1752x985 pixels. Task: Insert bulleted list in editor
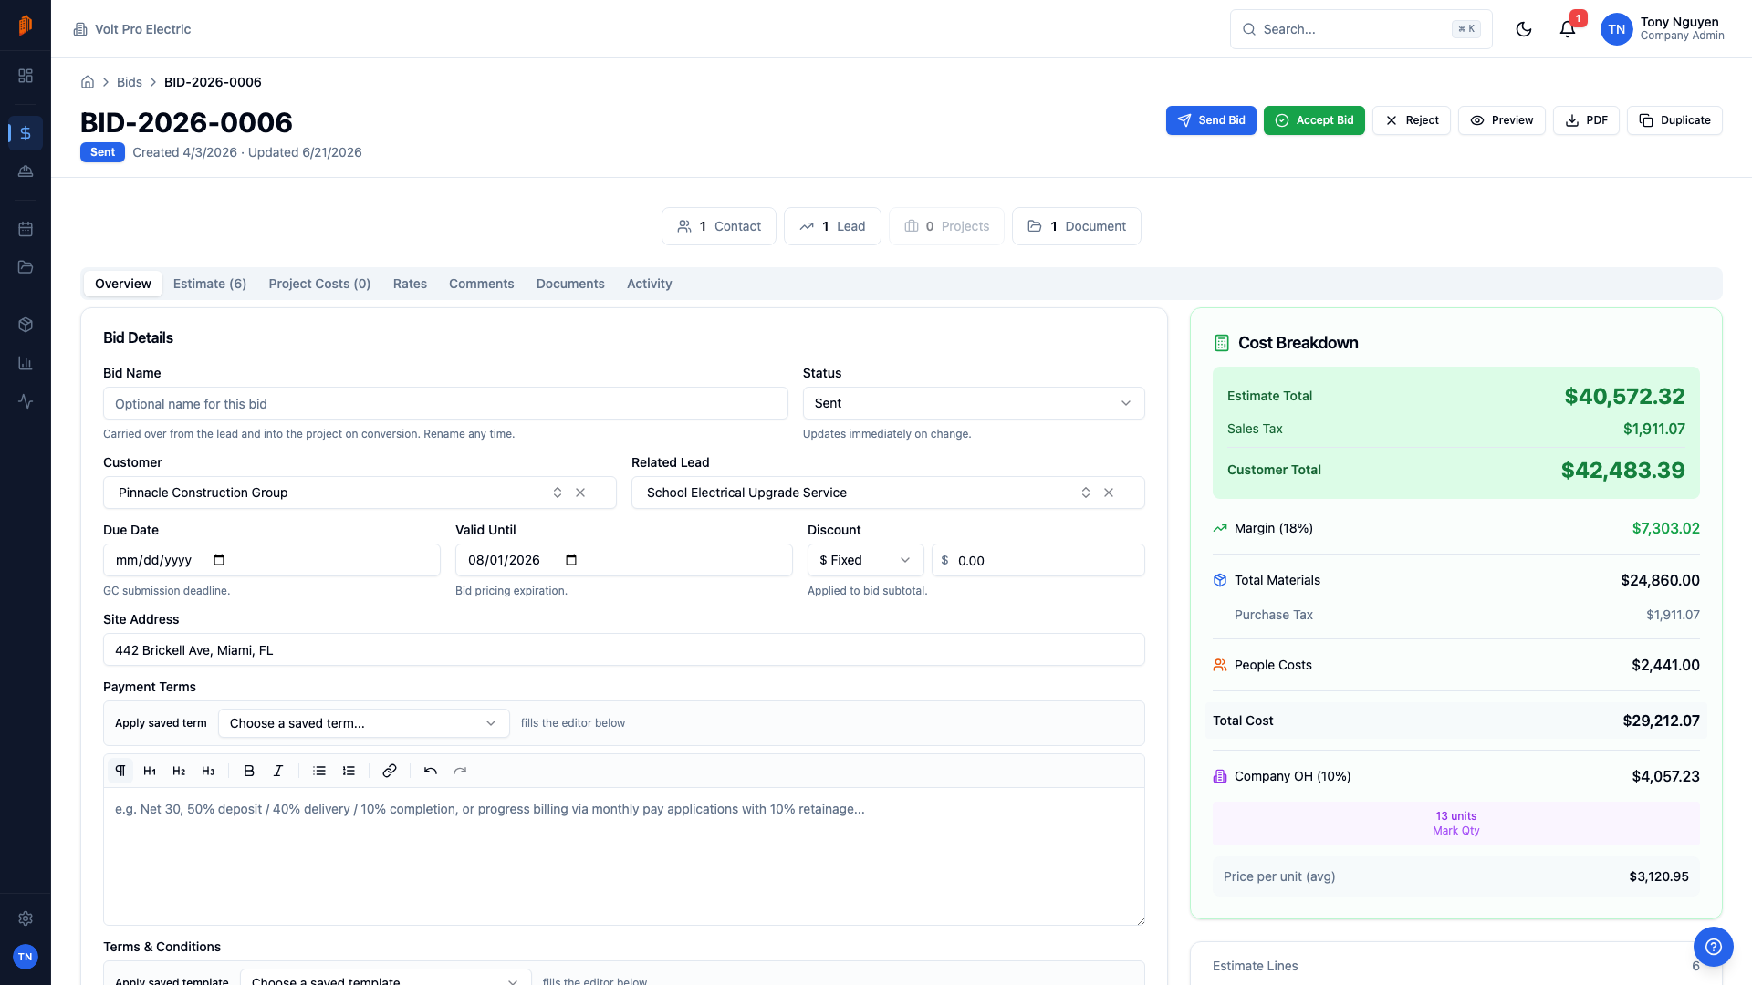pyautogui.click(x=319, y=771)
